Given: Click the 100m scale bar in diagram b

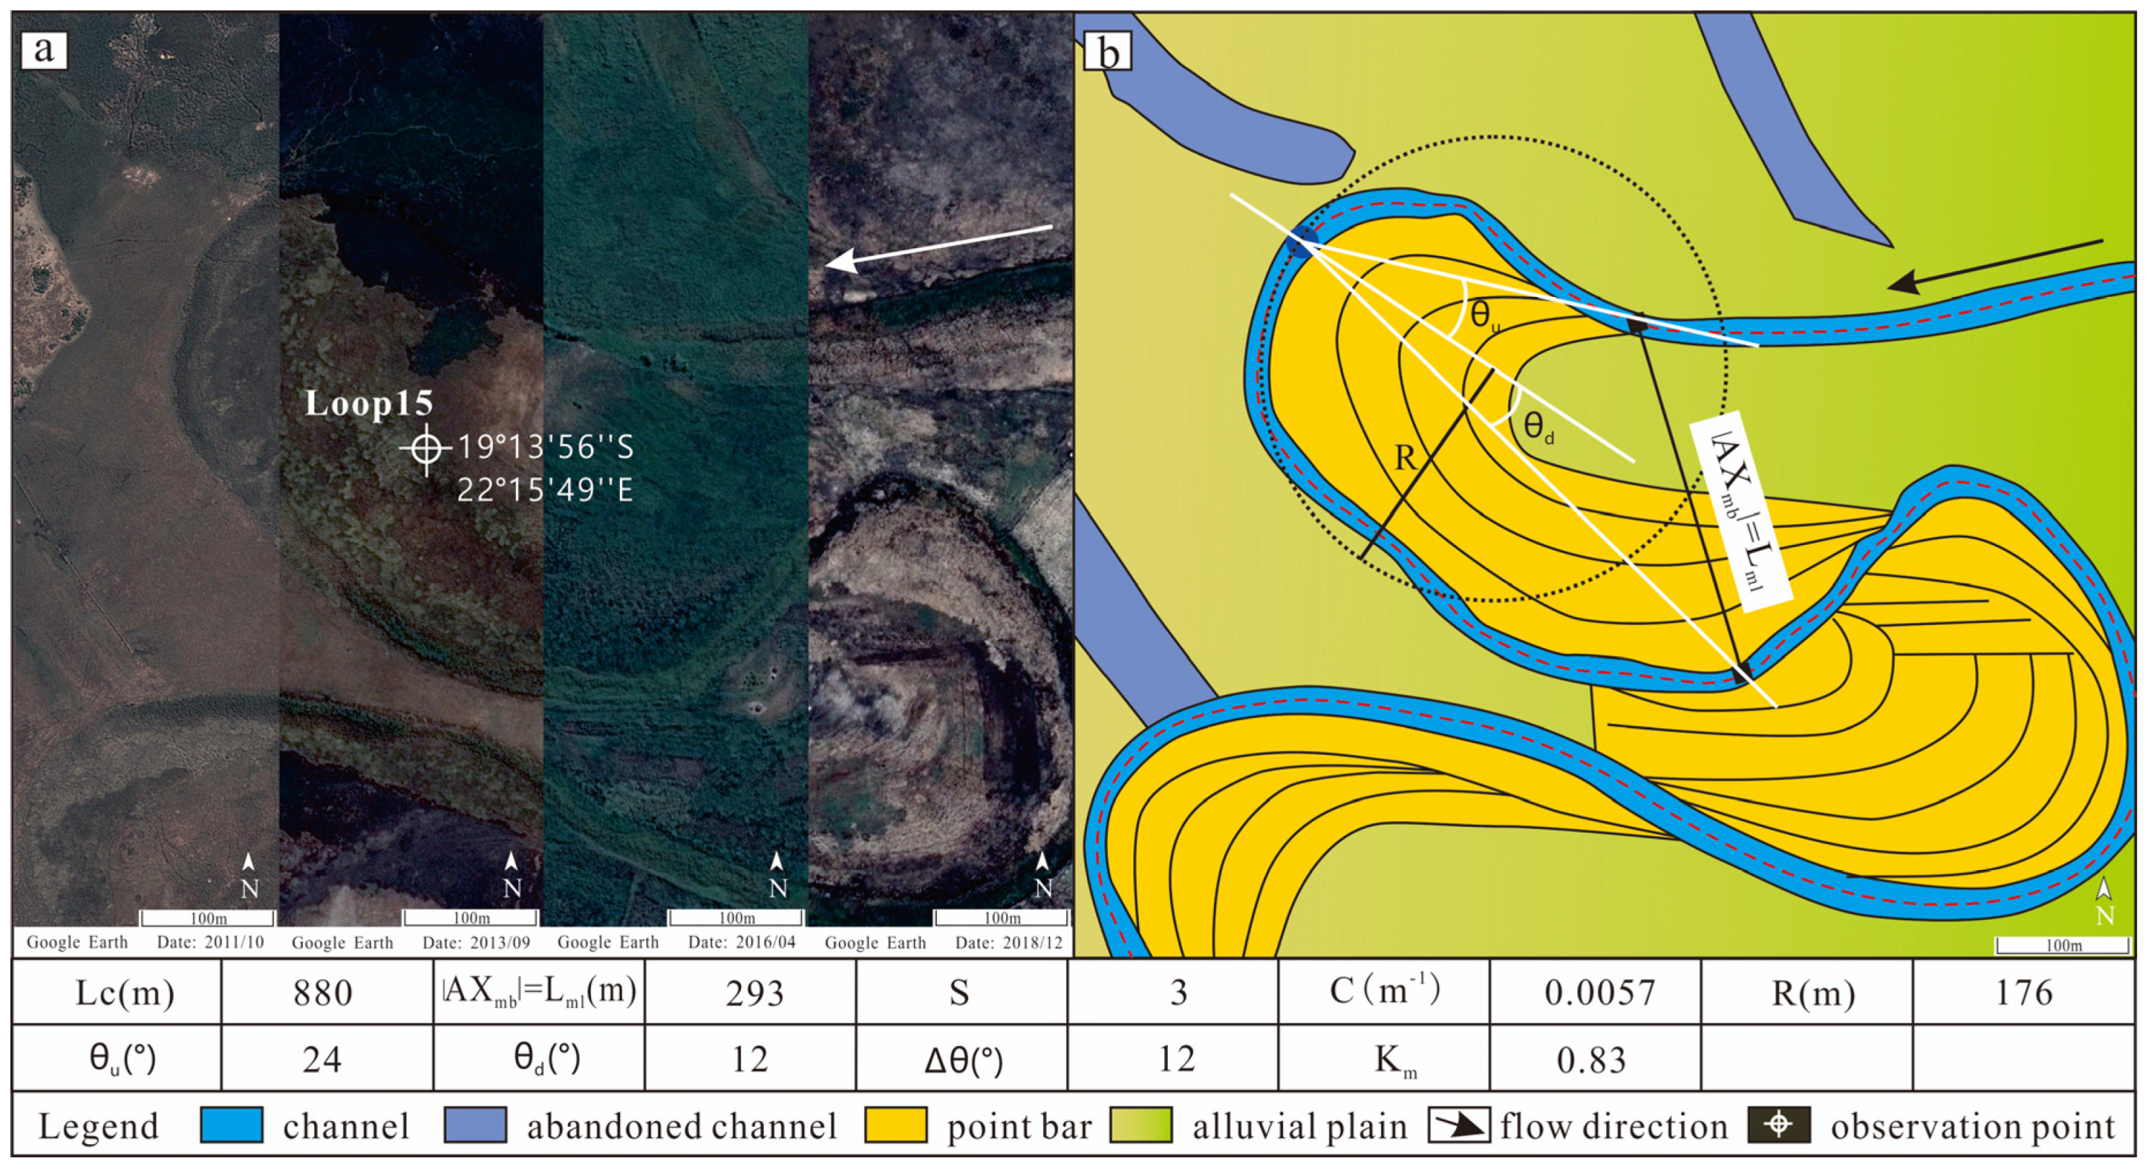Looking at the screenshot, I should click(x=2063, y=945).
